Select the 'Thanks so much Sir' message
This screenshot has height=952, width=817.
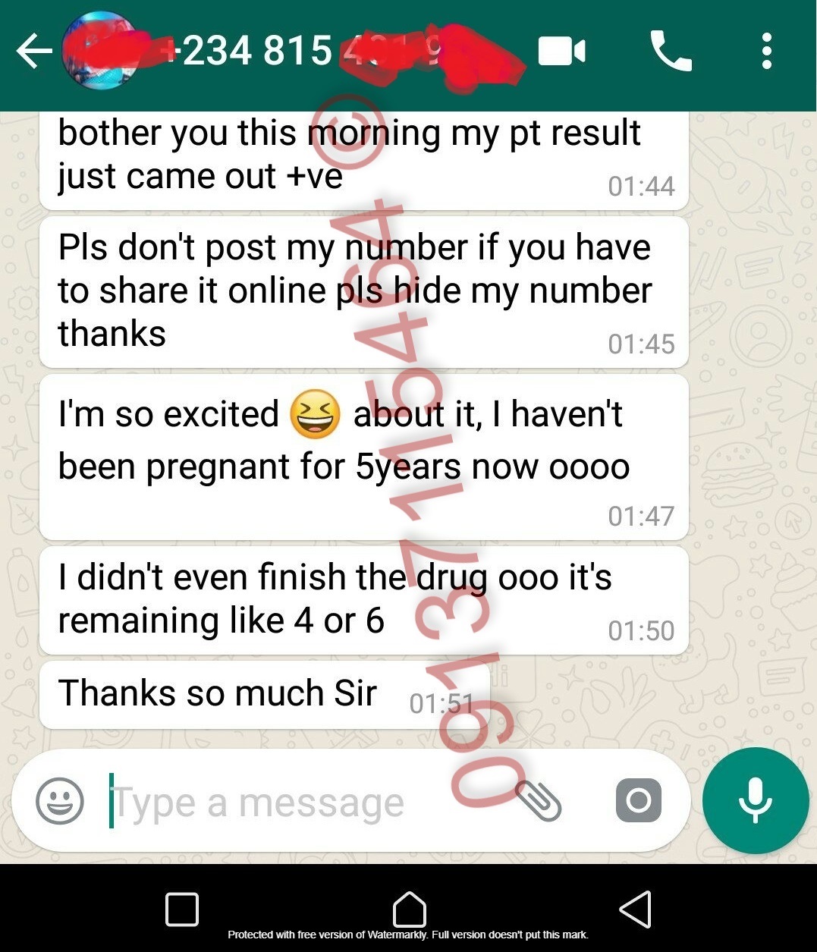264,695
